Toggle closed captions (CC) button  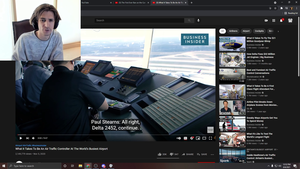[186, 138]
